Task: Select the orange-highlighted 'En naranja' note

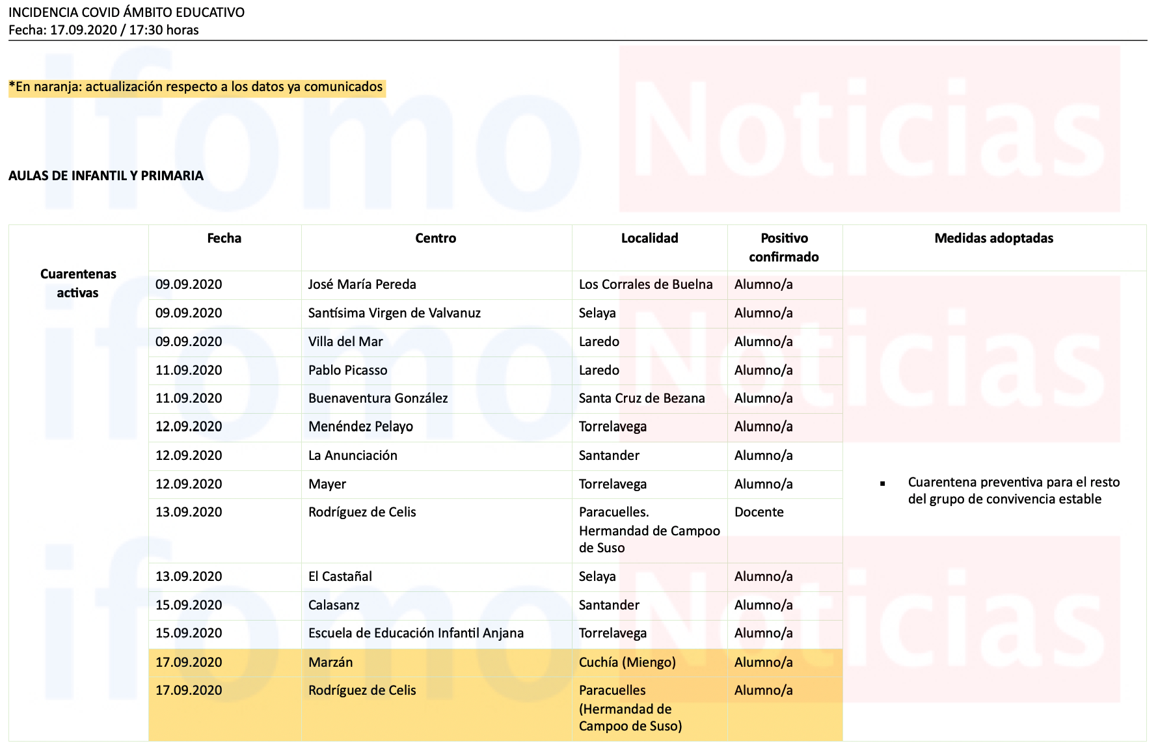Action: 196,87
